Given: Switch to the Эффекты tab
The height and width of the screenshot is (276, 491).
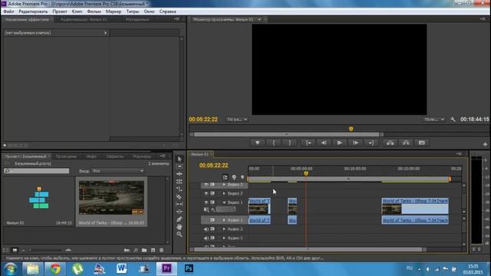Looking at the screenshot, I should (x=115, y=156).
